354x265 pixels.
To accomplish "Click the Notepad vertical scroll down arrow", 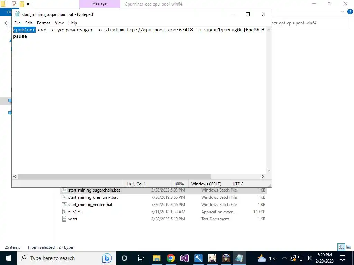I will click(x=269, y=170).
